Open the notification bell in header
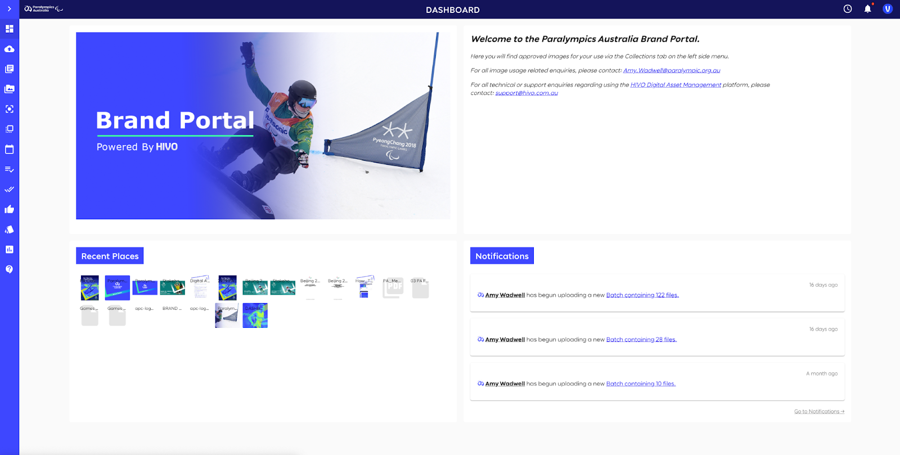Screen dimensions: 900x455 click(x=868, y=9)
